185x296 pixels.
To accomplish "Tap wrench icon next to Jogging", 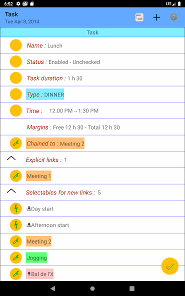I will pos(16,257).
